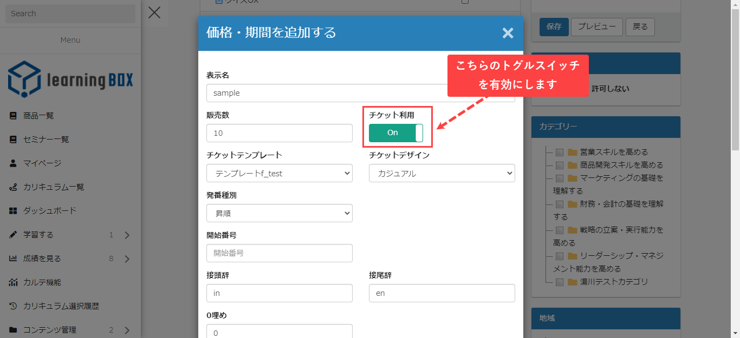Click the book icon beside 商品一覧
Screen dimensions: 740x338
click(13, 116)
